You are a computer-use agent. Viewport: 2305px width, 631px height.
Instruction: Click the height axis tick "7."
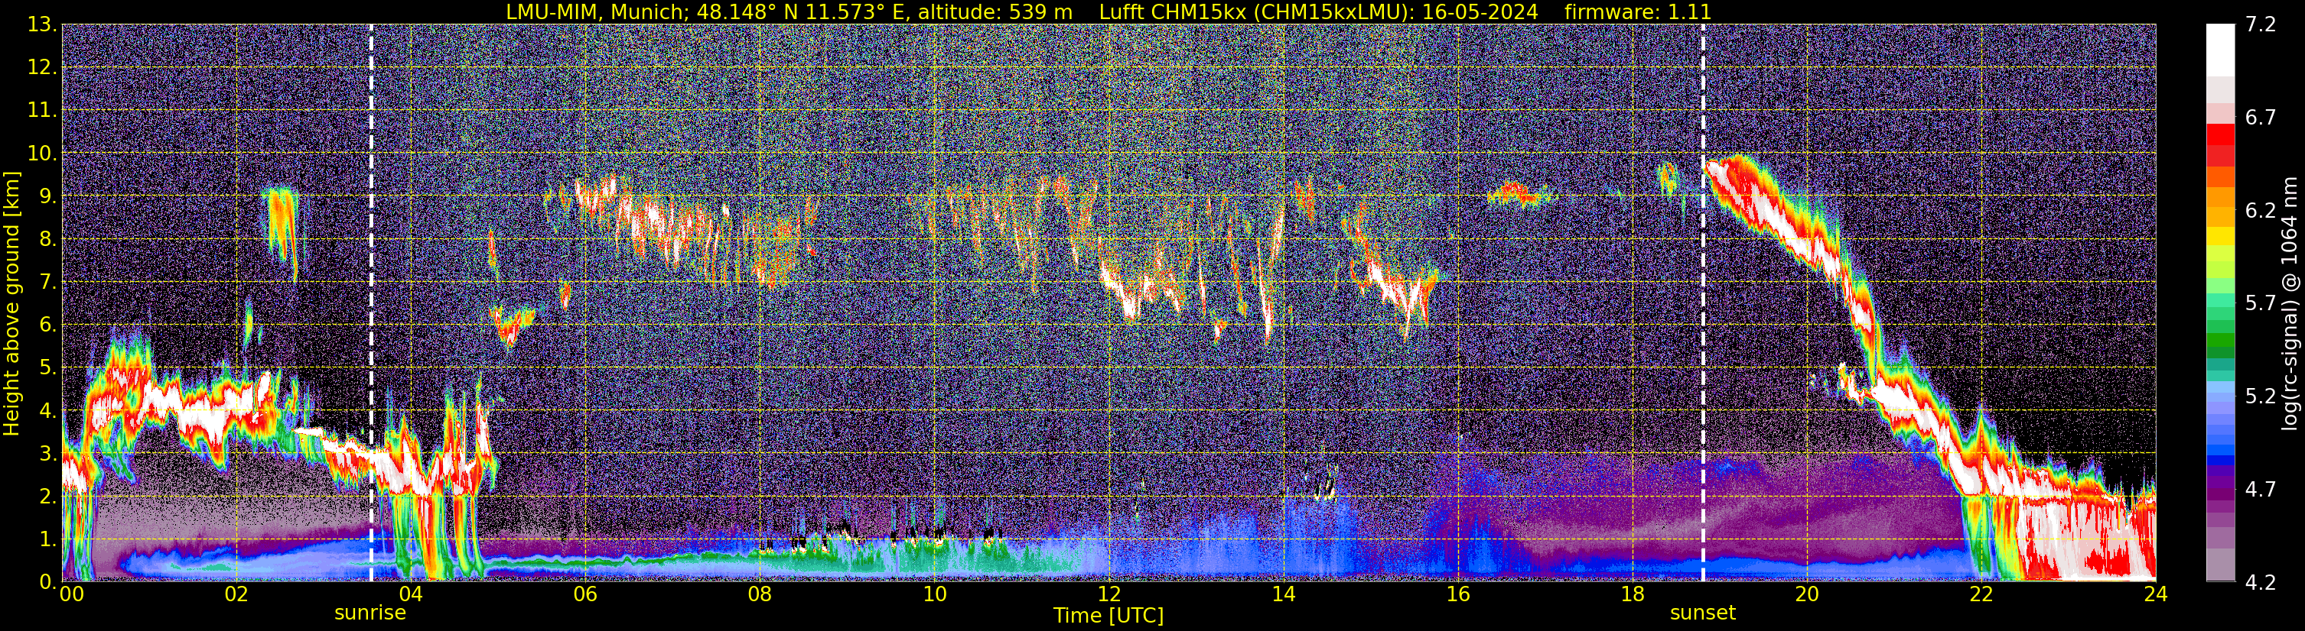click(x=47, y=283)
